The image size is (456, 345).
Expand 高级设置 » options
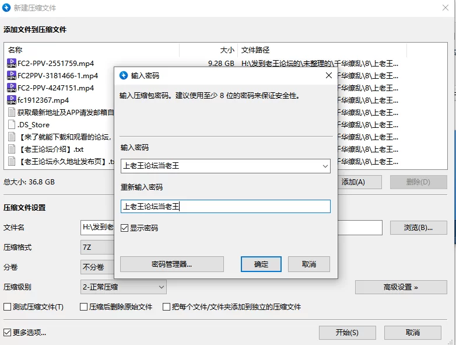pyautogui.click(x=401, y=287)
